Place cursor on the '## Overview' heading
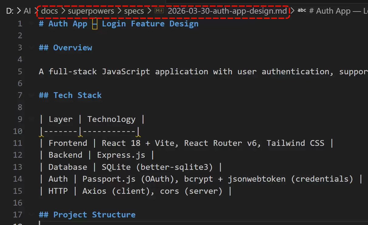The image size is (368, 225). click(x=66, y=48)
